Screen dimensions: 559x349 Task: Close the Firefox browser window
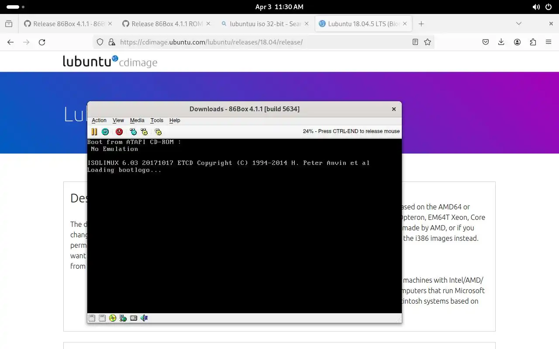point(551,24)
